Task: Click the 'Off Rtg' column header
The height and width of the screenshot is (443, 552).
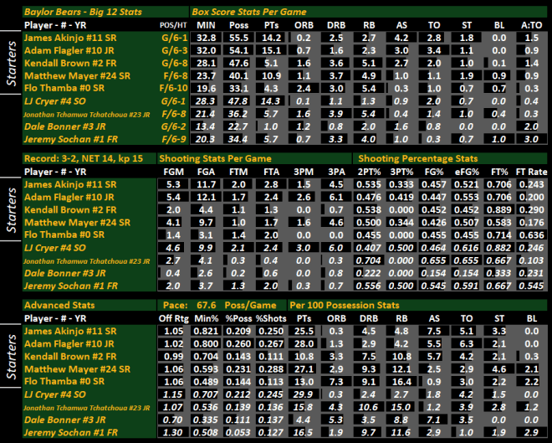Action: [174, 318]
